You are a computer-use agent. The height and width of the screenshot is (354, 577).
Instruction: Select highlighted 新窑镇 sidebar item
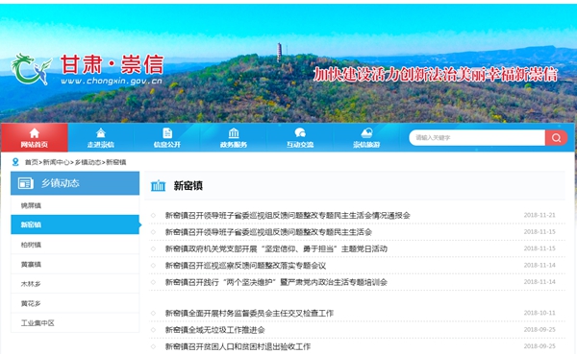[75, 224]
